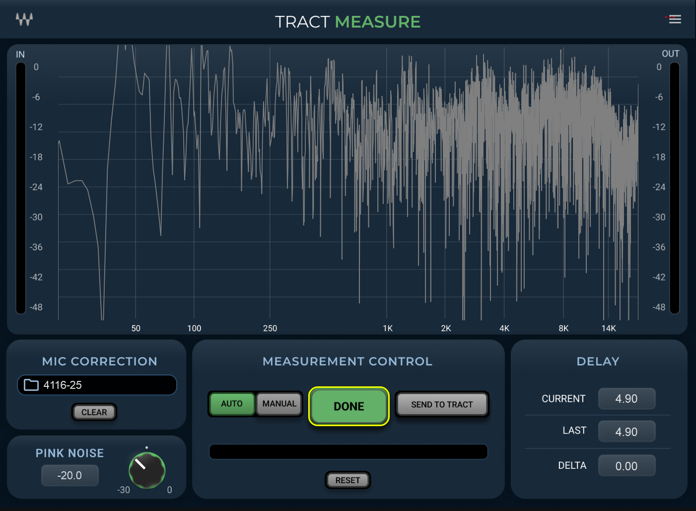
Task: Click the OUT level meter
Action: coord(674,188)
